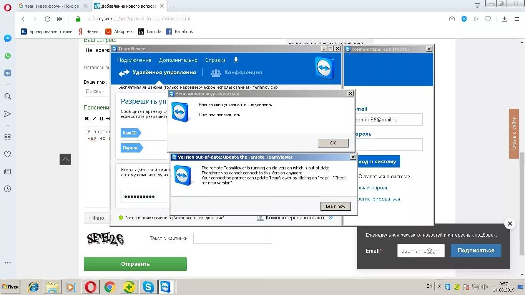Image resolution: width=525 pixels, height=295 pixels.
Task: Open WhatsApp in Opera sidebar
Action: [8, 56]
